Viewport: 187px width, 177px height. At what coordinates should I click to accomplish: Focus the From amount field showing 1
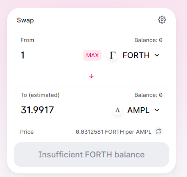[x=51, y=55]
